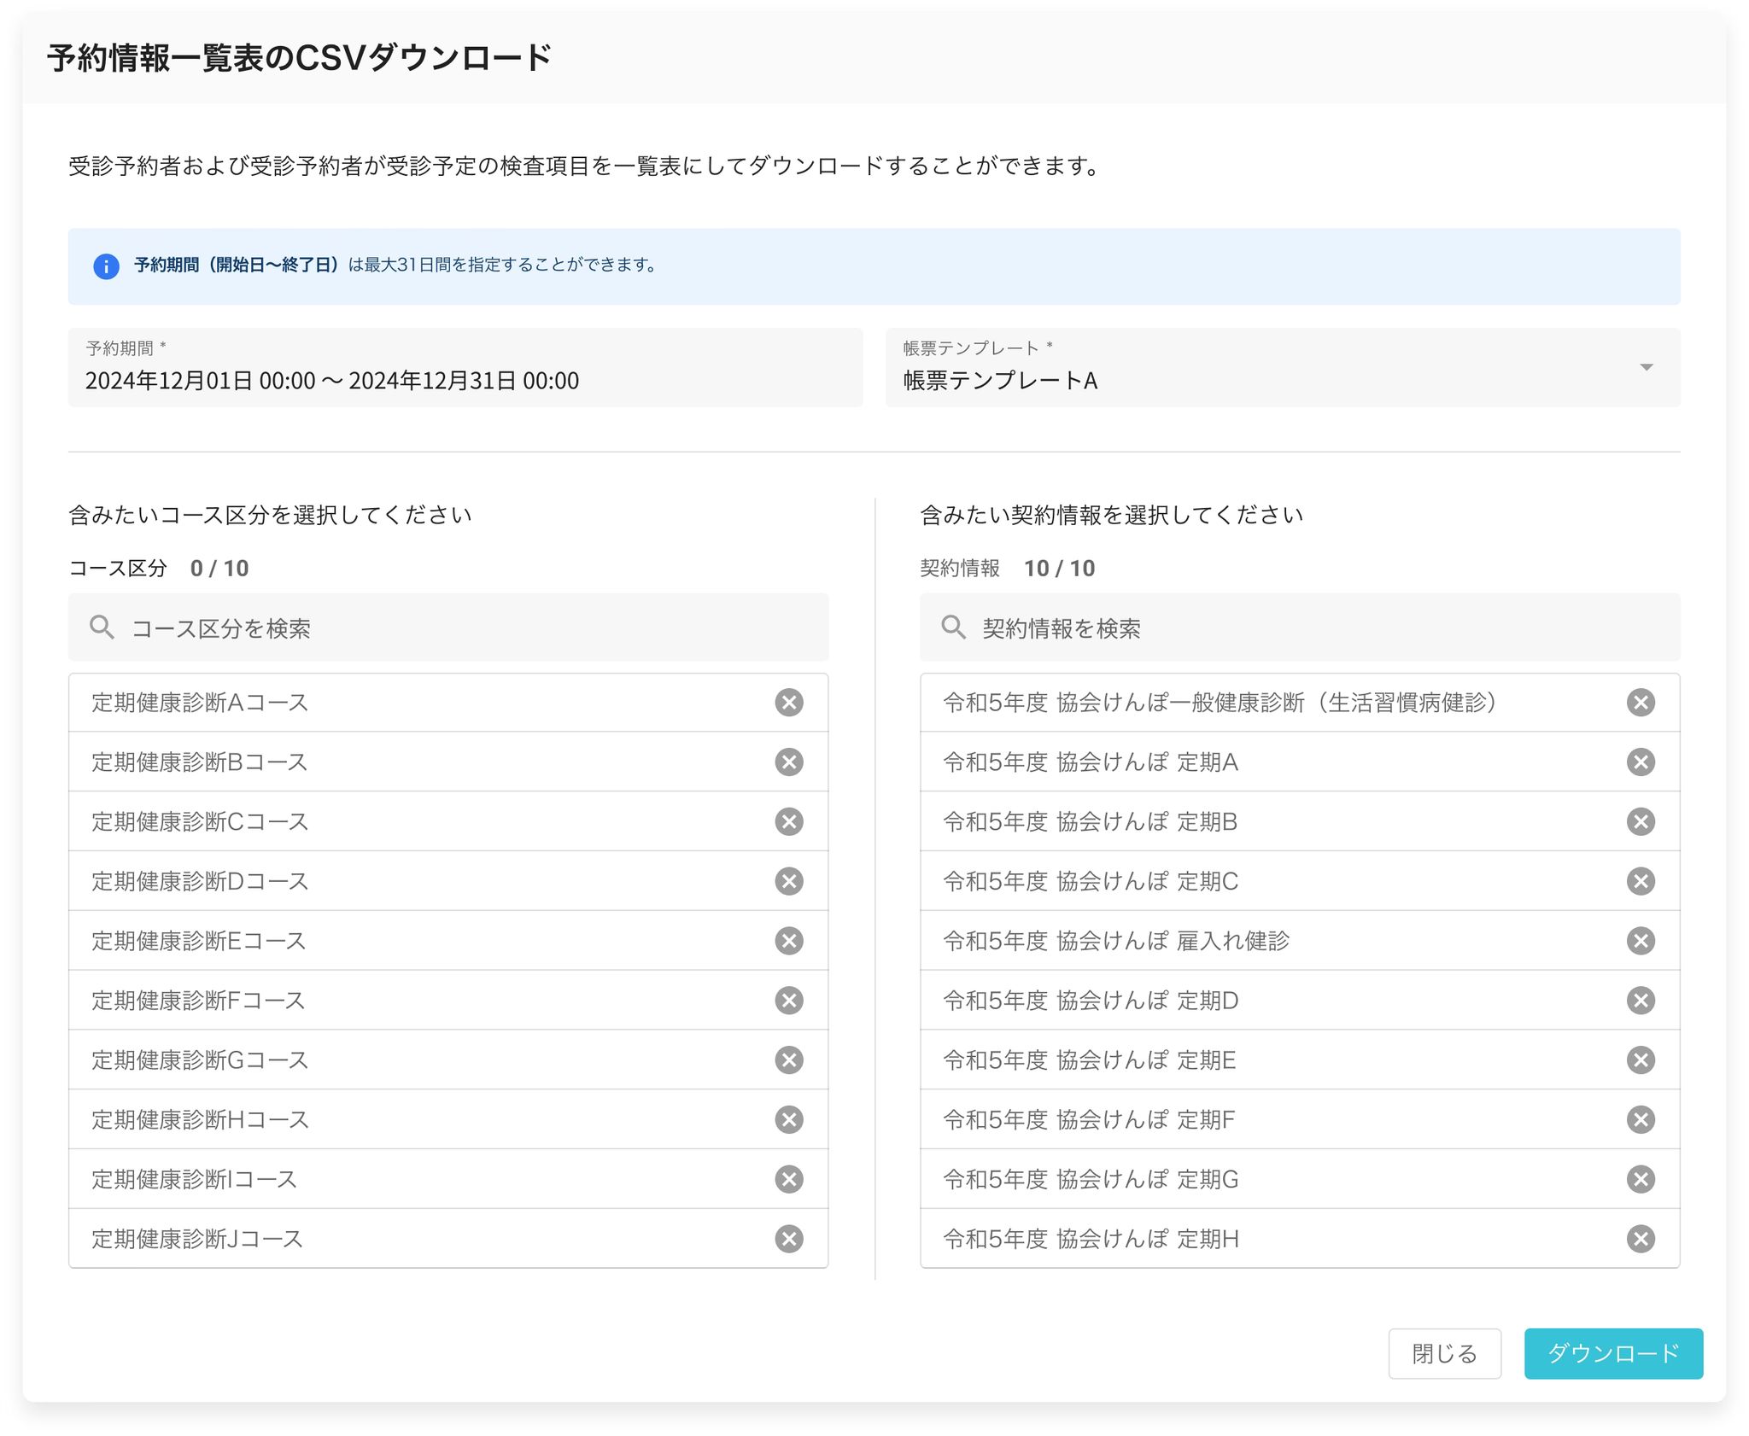
Task: Click the ダウンロード button
Action: click(x=1612, y=1353)
